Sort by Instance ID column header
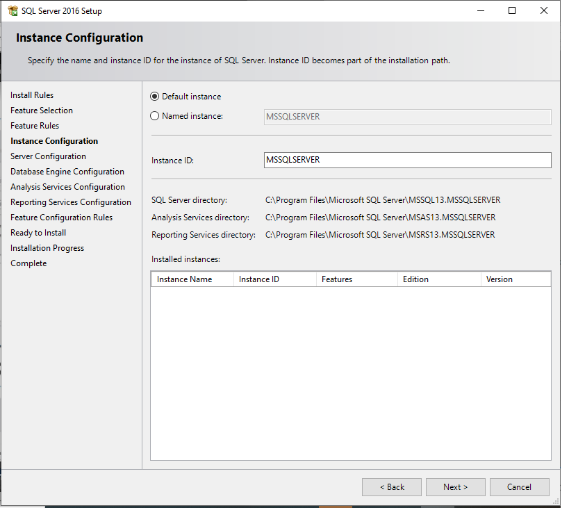Screen dimensions: 569x508 (275, 279)
